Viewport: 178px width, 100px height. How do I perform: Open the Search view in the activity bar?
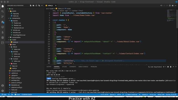3,11
